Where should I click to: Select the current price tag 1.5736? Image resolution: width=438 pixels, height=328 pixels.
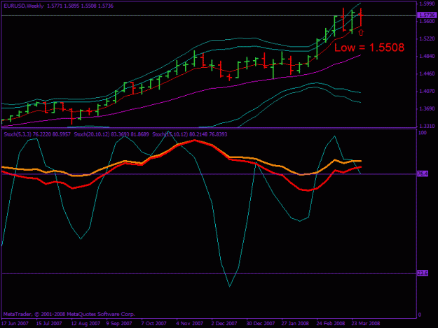(x=426, y=15)
